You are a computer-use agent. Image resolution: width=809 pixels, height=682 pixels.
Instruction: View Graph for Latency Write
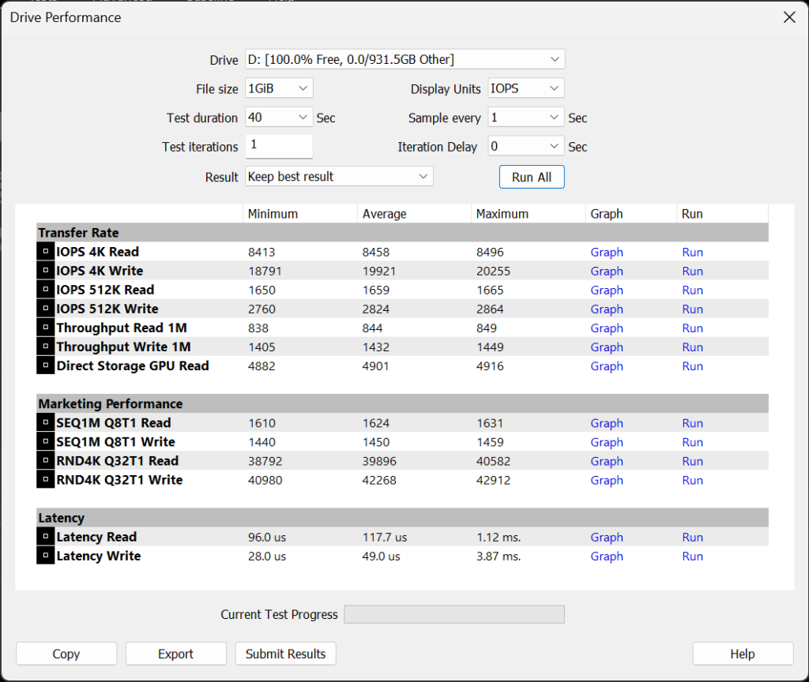607,556
